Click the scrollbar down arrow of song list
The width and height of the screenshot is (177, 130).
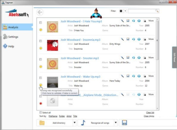tap(157, 108)
